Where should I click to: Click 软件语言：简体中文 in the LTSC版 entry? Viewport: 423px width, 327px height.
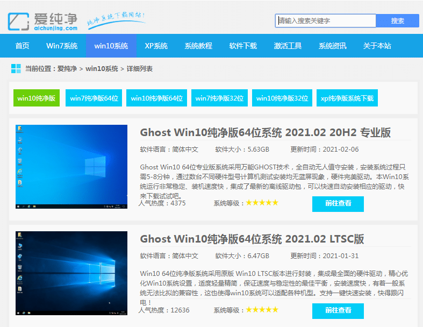(169, 255)
